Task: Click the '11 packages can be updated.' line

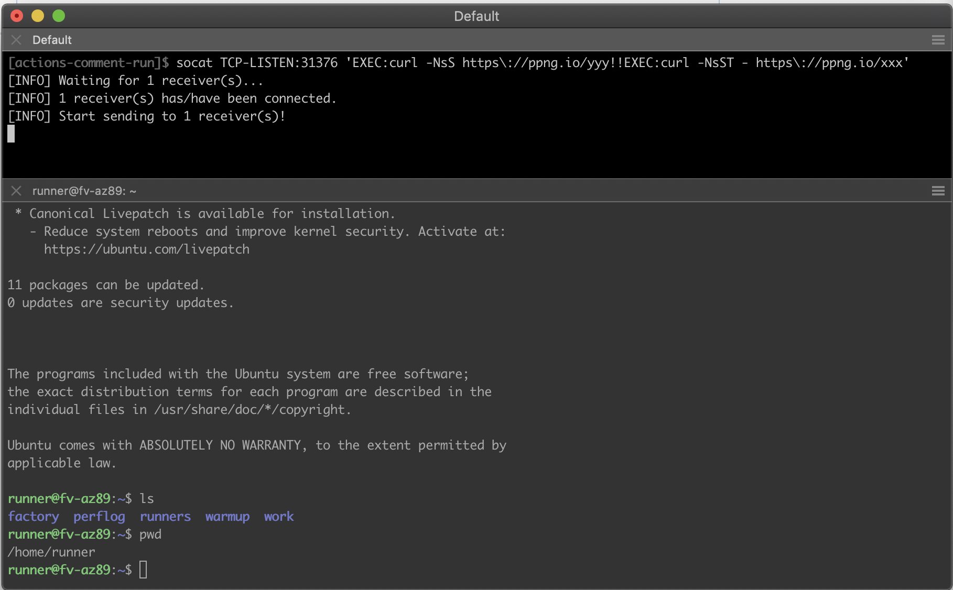Action: (106, 285)
